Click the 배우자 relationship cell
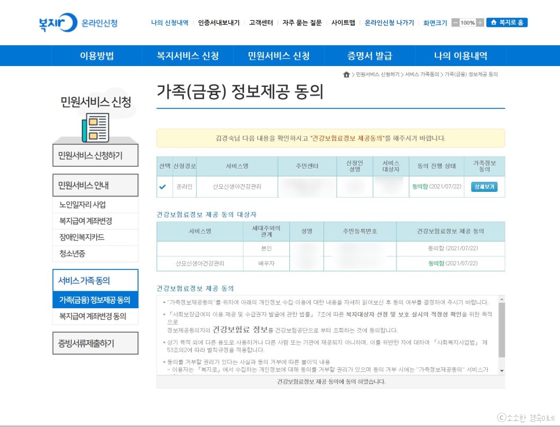560x427 pixels. pos(267,263)
